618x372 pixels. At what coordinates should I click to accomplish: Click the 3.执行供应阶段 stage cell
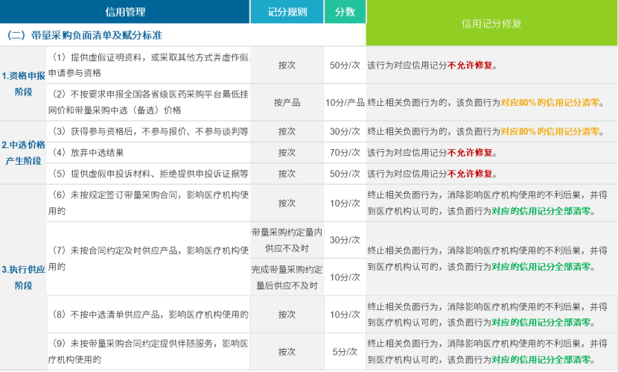23,277
